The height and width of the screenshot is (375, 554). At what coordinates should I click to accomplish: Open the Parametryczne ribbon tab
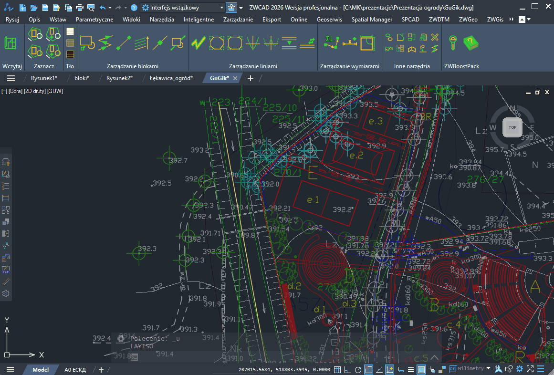tap(94, 20)
